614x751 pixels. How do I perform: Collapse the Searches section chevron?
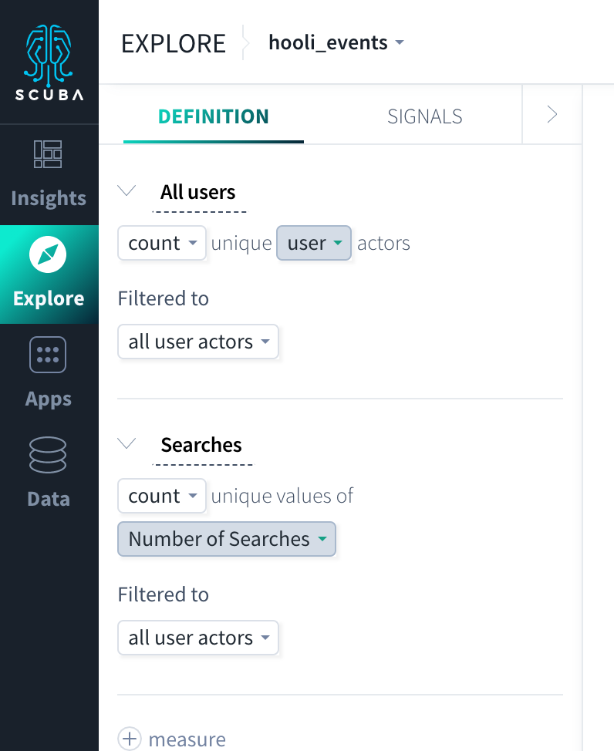click(x=127, y=443)
